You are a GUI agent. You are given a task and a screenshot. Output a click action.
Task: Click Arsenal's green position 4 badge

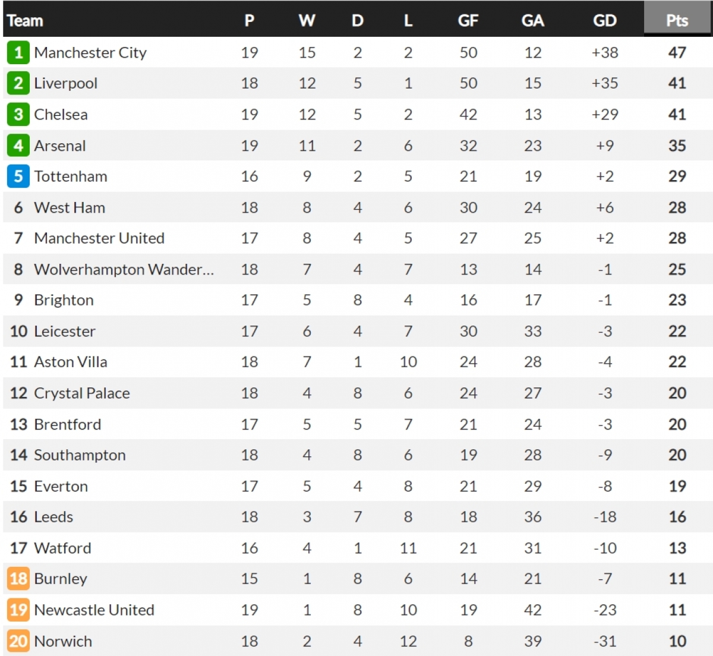pos(18,146)
